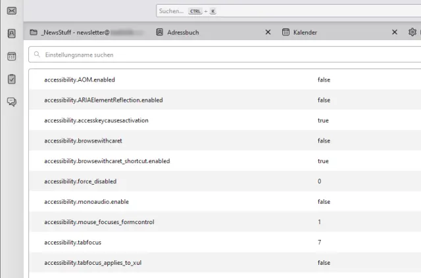Select the accessibility.AOM.enabled preference row
Screen dimensions: 421x278
click(80, 80)
